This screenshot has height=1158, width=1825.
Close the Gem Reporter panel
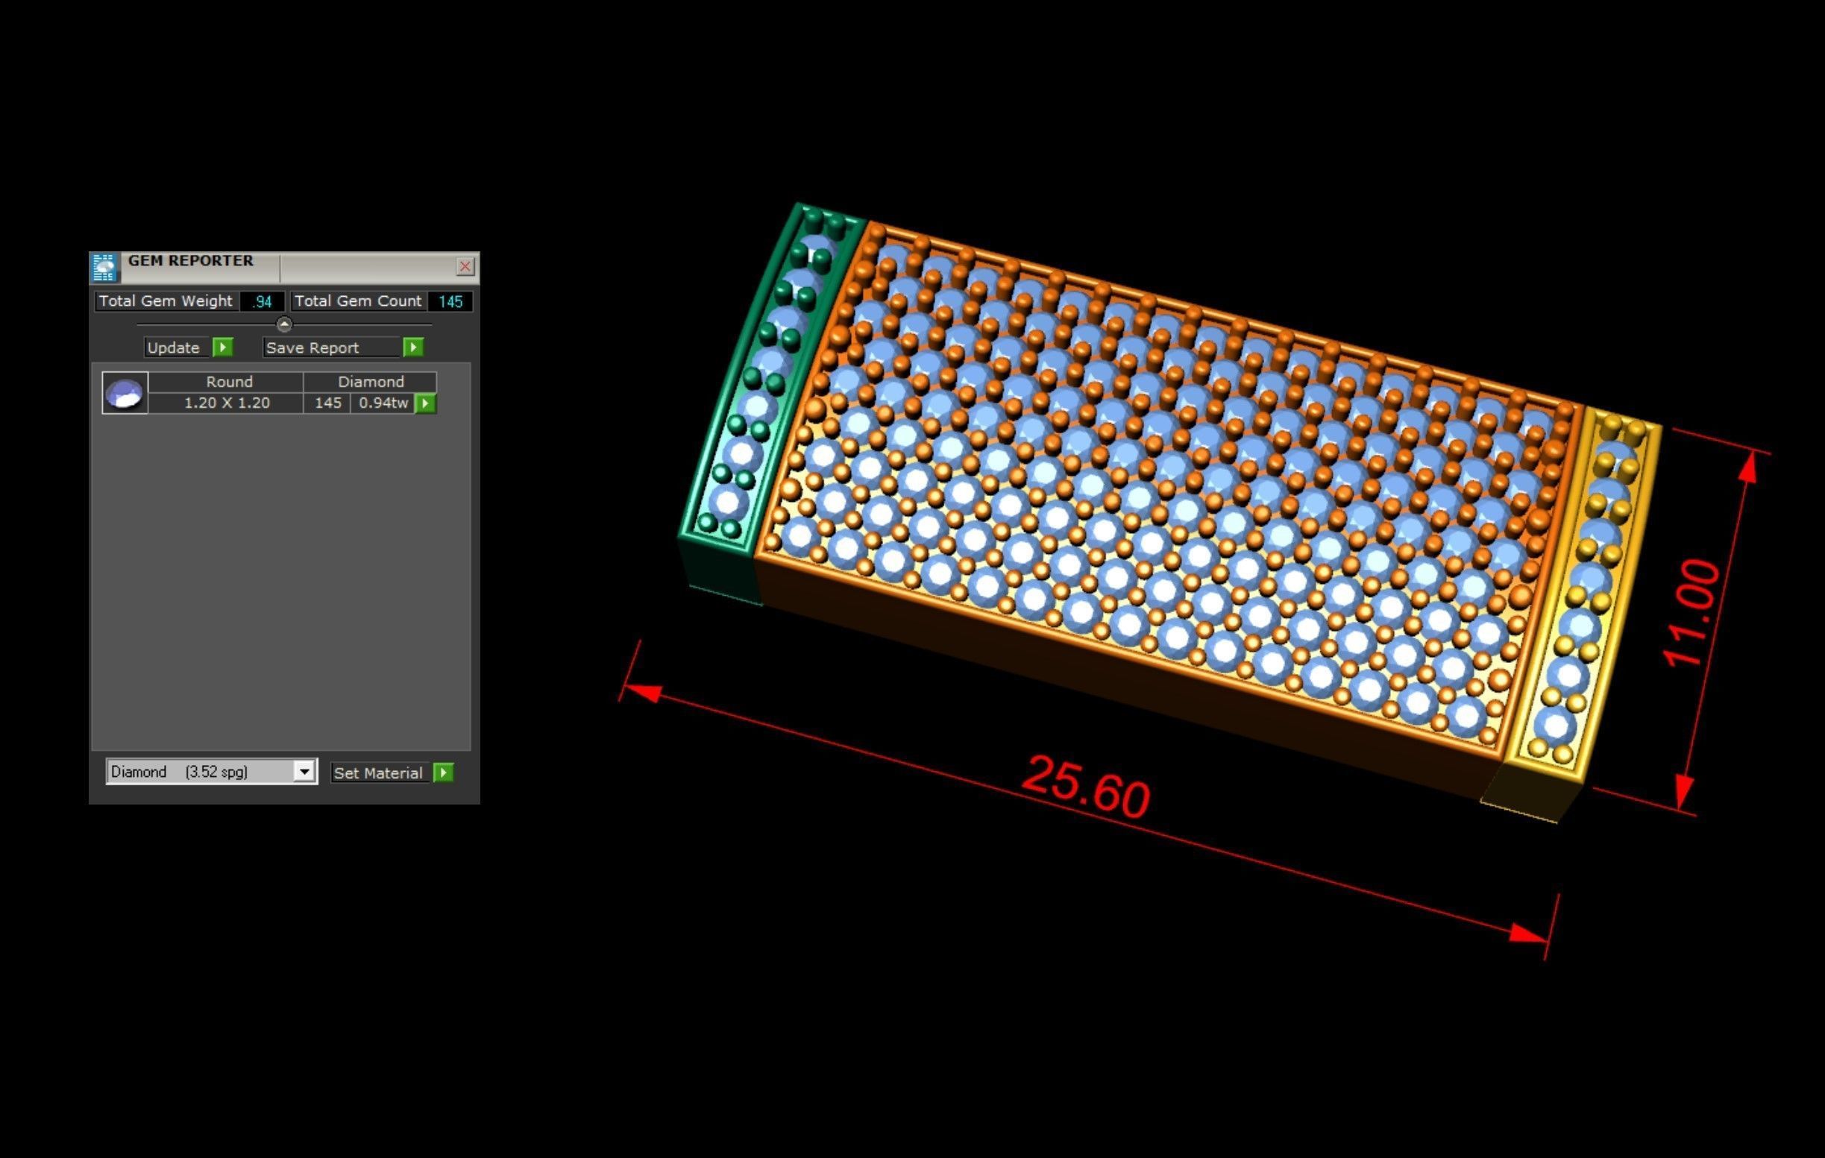point(465,266)
